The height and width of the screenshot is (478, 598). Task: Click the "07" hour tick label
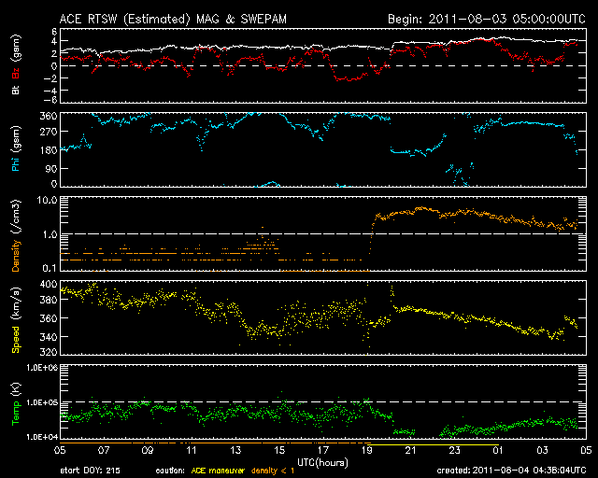tap(104, 450)
